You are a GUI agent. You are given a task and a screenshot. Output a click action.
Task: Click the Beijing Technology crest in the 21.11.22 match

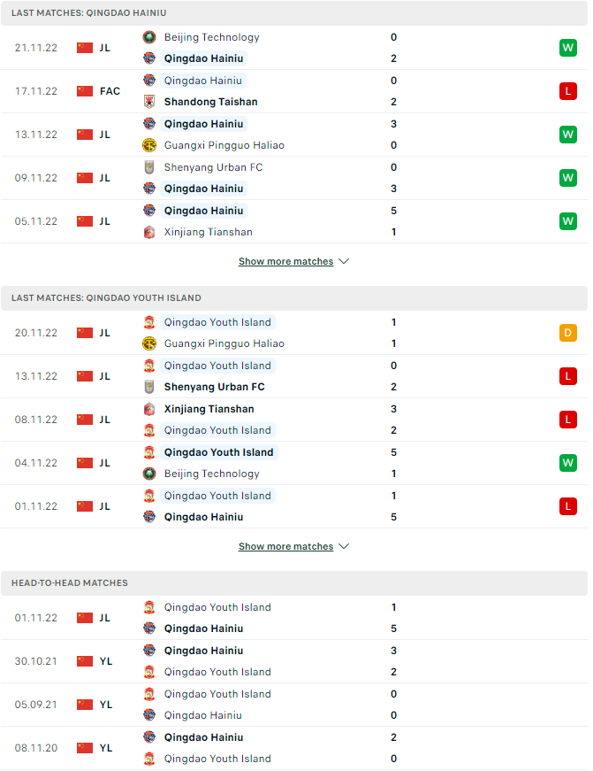(x=149, y=37)
